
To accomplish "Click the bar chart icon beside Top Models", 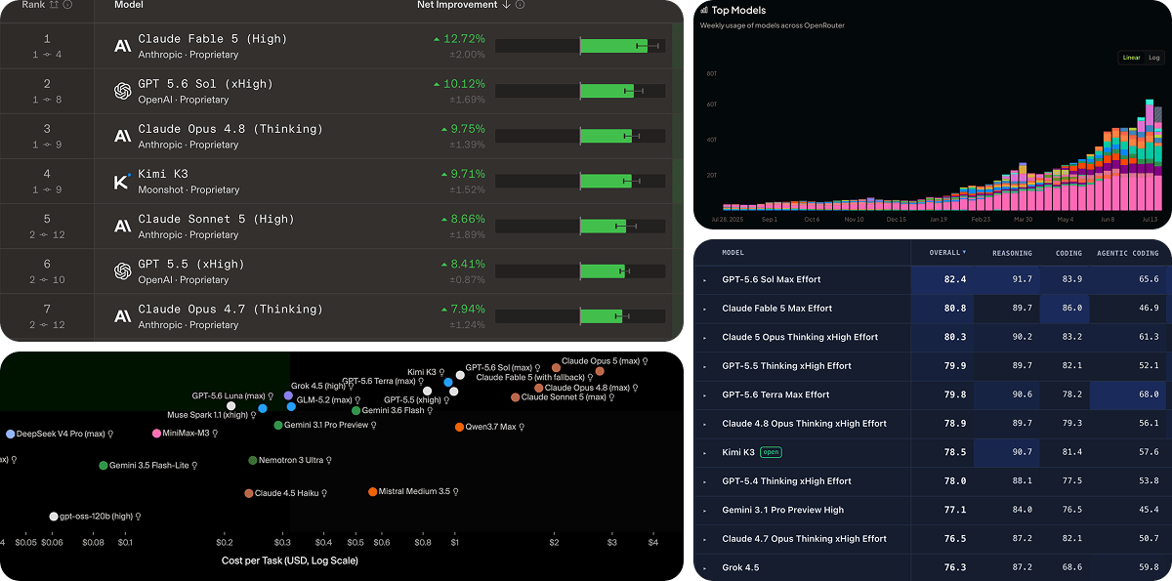I will [x=704, y=10].
